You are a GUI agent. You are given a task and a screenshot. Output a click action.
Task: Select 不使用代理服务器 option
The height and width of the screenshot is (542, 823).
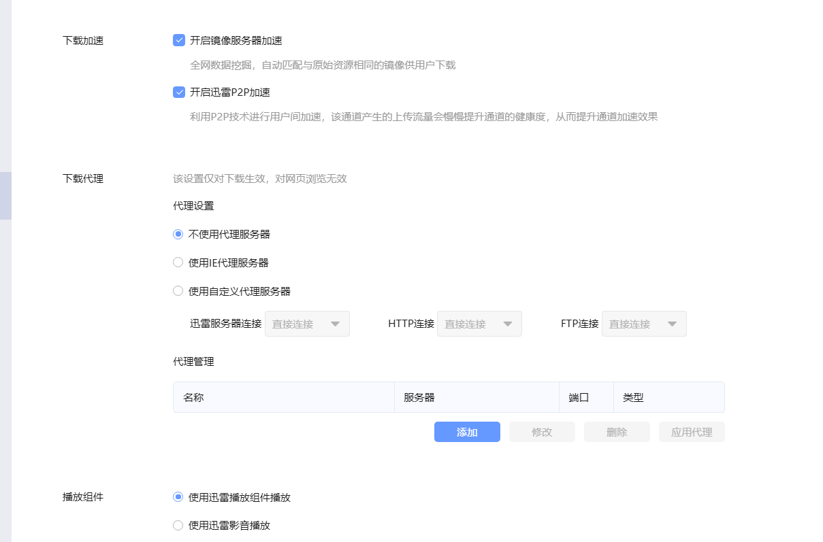[178, 233]
